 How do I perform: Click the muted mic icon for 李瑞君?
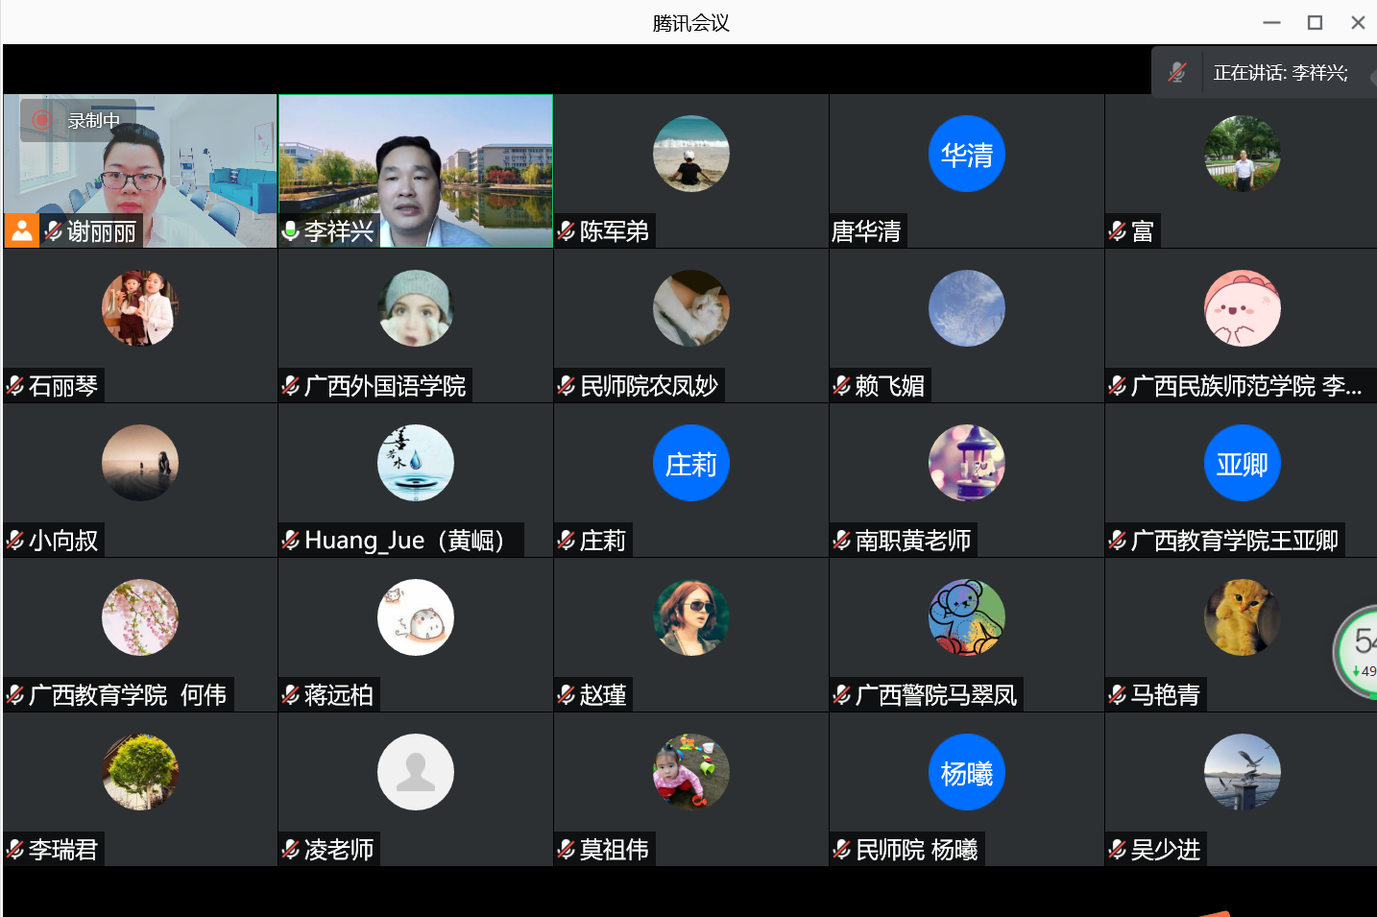[x=15, y=850]
